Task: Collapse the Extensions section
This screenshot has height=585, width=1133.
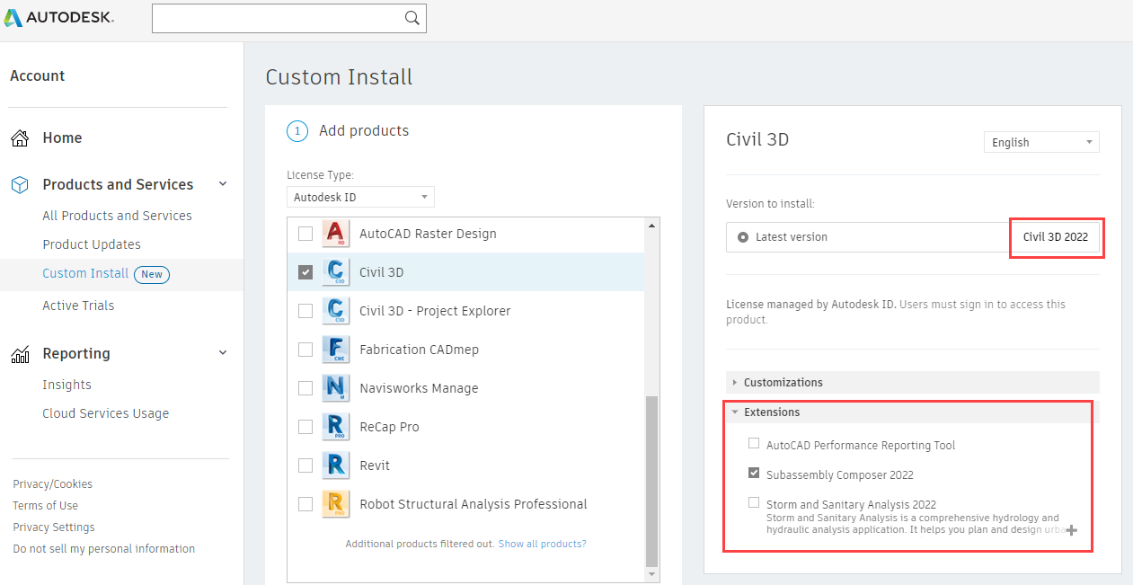Action: (x=913, y=412)
